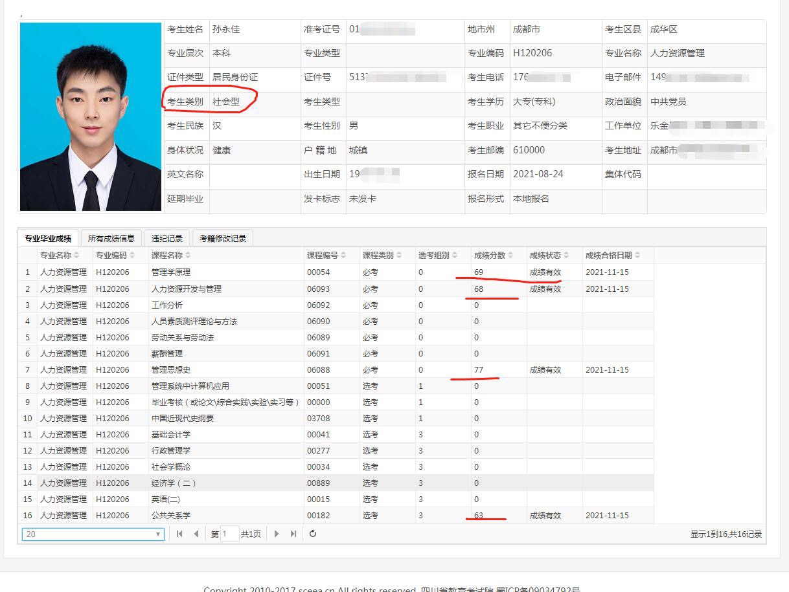This screenshot has width=789, height=592.
Task: Select the 英语(二) course row
Action: point(336,499)
